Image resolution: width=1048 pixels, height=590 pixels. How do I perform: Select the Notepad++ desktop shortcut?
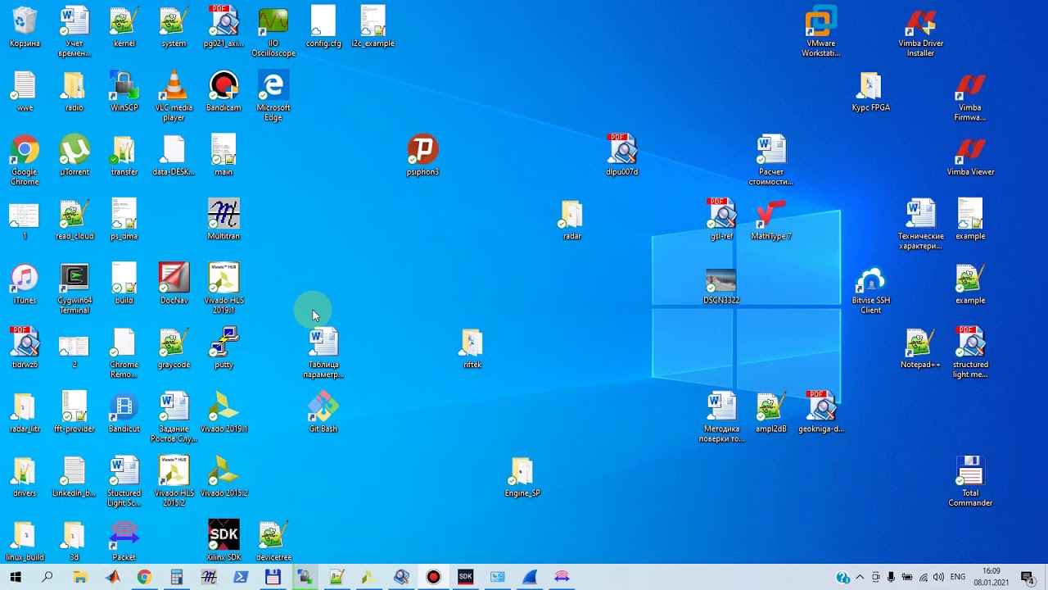[920, 347]
